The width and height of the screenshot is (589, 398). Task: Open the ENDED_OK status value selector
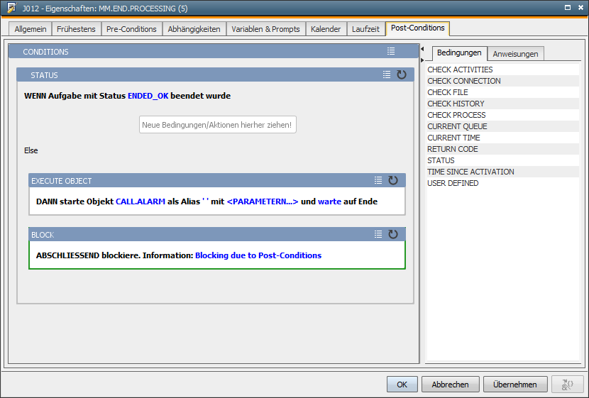point(148,96)
